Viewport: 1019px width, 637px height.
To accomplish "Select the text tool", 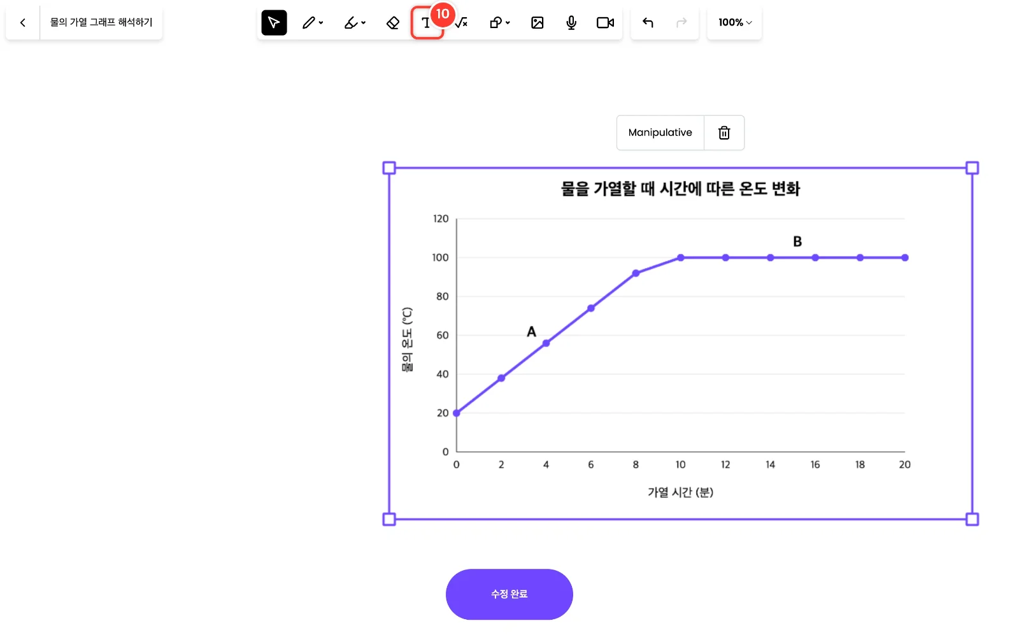I will coord(426,23).
